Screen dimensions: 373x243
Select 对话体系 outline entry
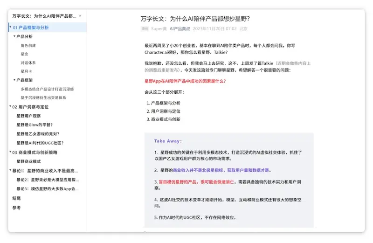[x=28, y=63]
